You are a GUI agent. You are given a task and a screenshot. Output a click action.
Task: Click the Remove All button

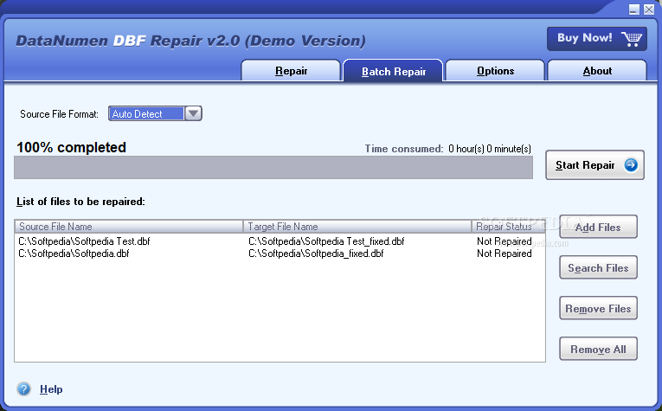point(598,349)
